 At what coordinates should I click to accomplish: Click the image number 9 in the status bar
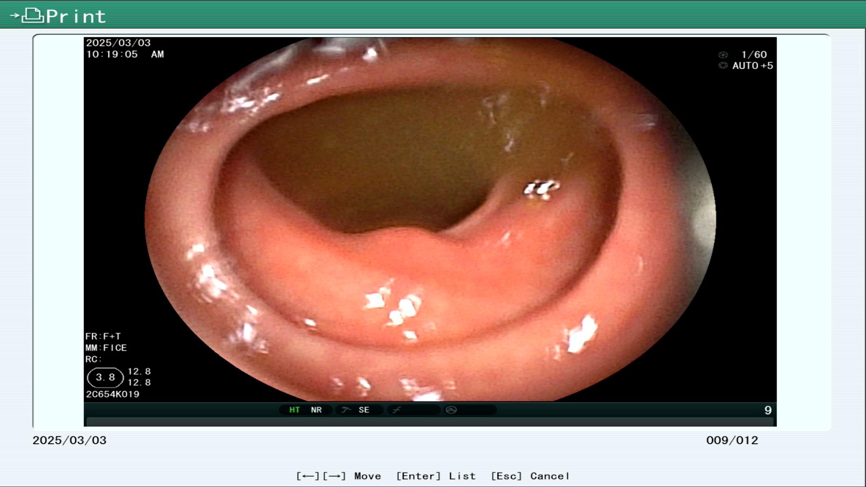[768, 410]
